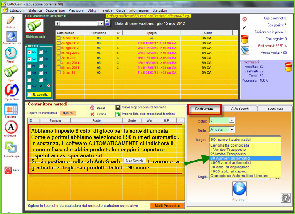295x214 pixels.
Task: Click the Elabora play button
Action: point(239,189)
